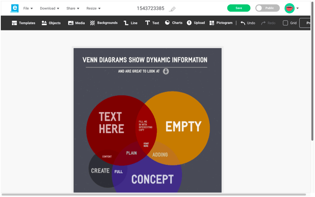
Task: Open the Backgrounds striped icon
Action: click(92, 23)
